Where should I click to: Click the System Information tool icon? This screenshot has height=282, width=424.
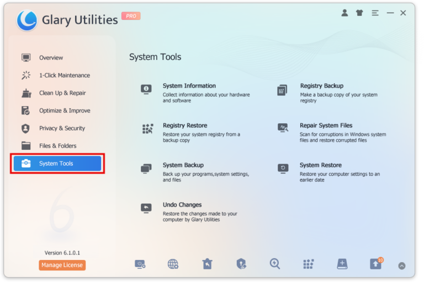[146, 89]
